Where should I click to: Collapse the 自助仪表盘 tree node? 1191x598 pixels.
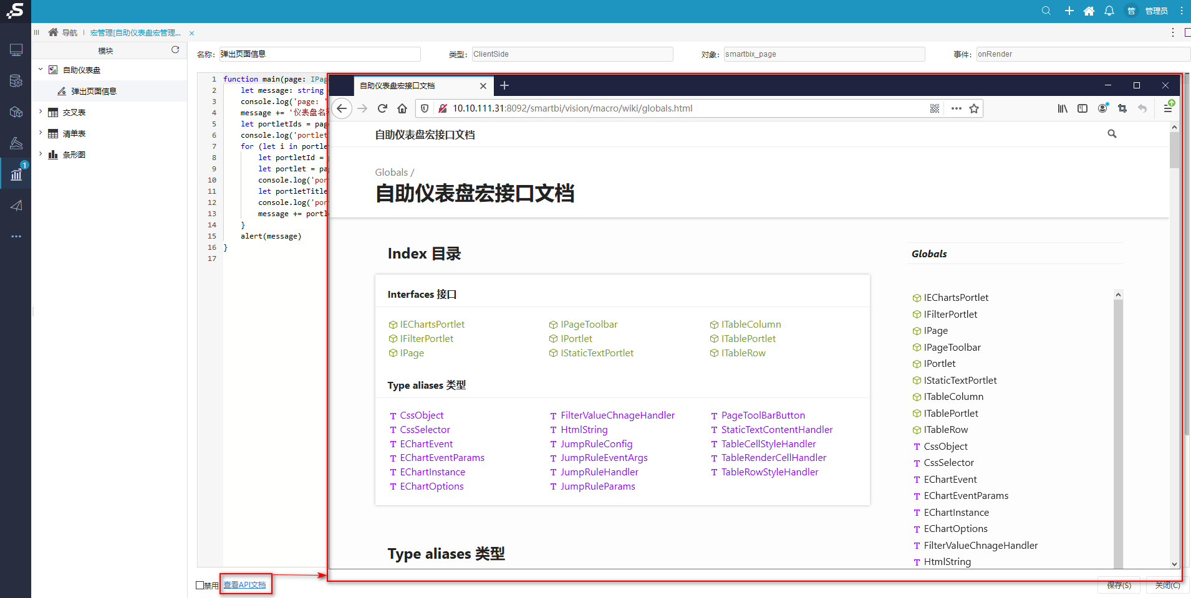[x=41, y=70]
